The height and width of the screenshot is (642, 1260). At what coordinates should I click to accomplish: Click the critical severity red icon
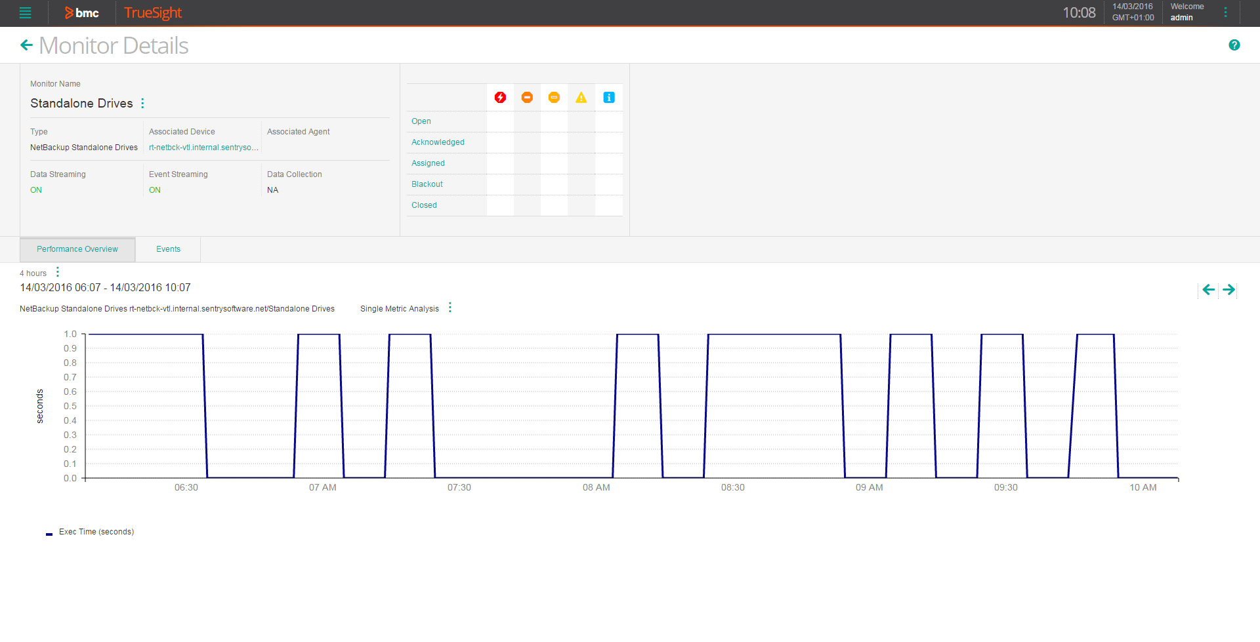coord(500,97)
